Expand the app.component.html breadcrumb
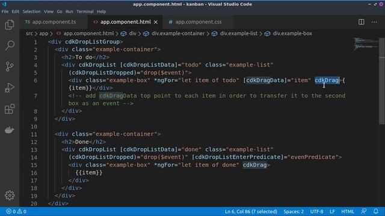This screenshot has width=385, height=216. click(85, 34)
